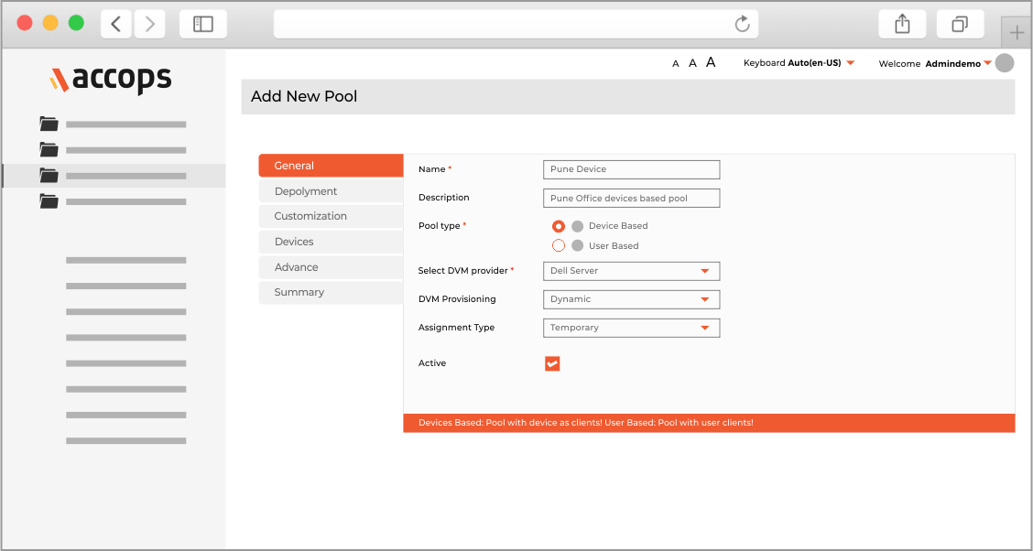
Task: Open the Assignment Type dropdown
Action: pyautogui.click(x=631, y=328)
